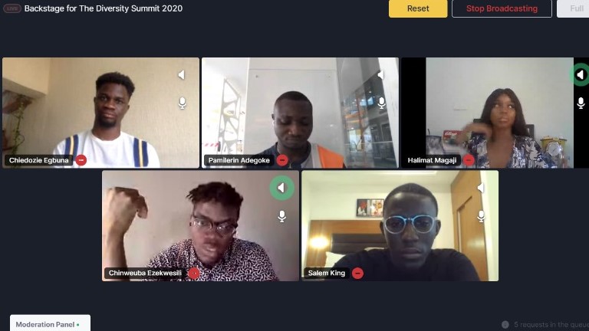Image resolution: width=589 pixels, height=331 pixels.
Task: Open the Full screen button
Action: [x=573, y=8]
